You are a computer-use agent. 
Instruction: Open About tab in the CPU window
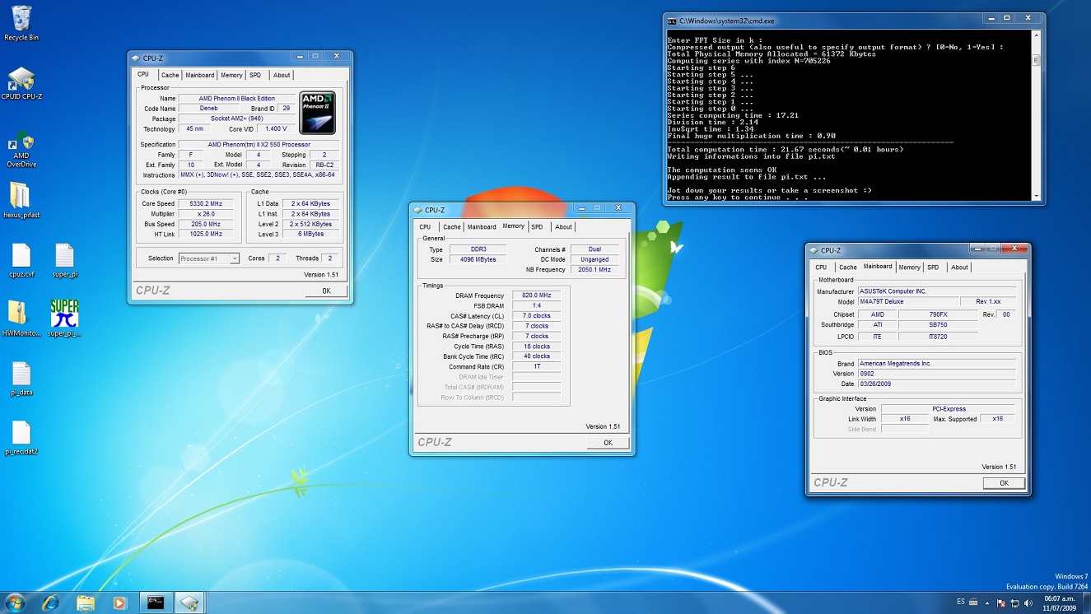click(282, 75)
